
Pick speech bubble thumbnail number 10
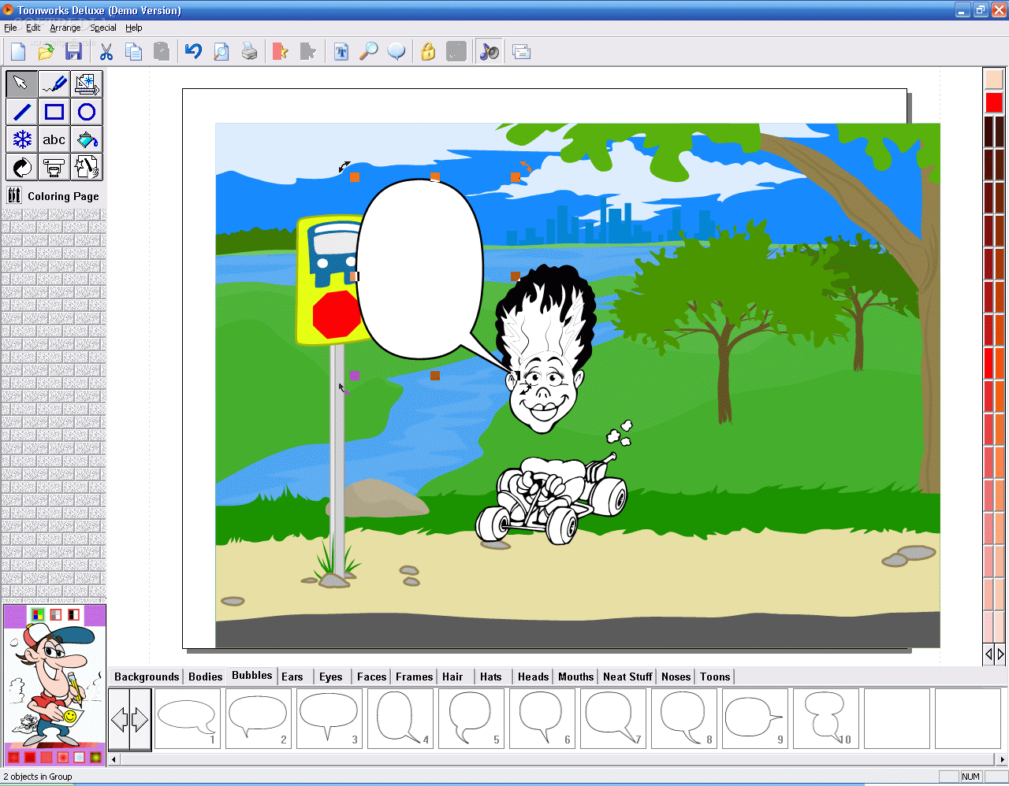pos(826,718)
